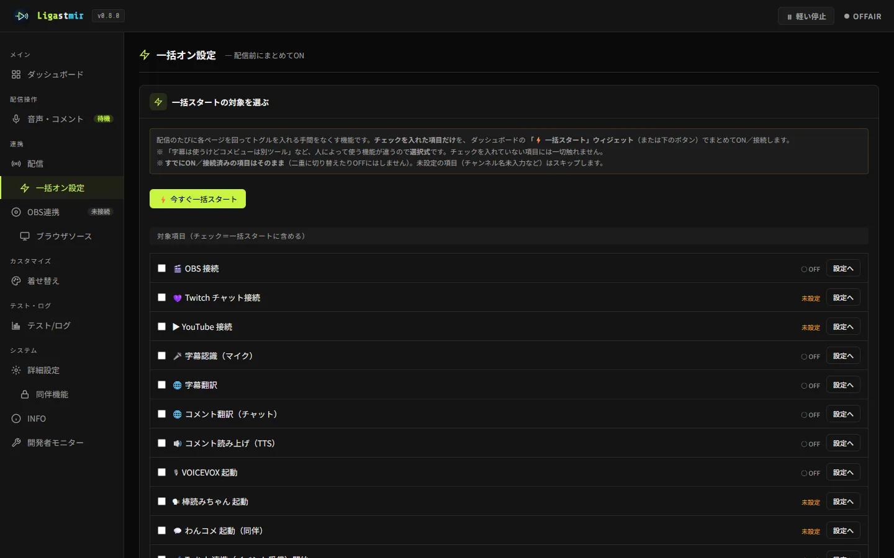Click the OBS 接続 row icon
This screenshot has width=894, height=558.
pyautogui.click(x=178, y=268)
